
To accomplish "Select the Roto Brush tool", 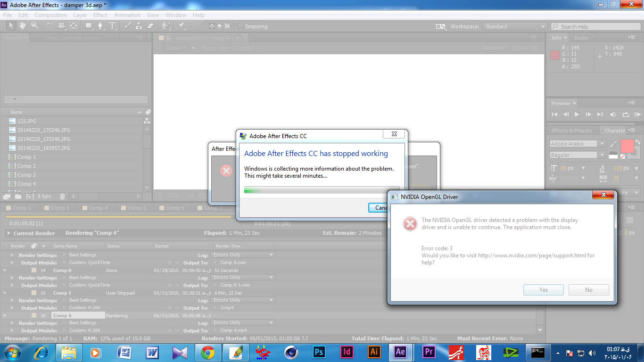I will pos(166,26).
